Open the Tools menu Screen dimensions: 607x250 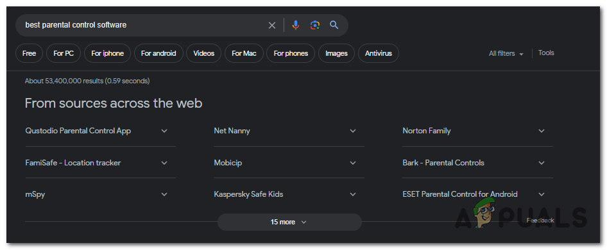pos(546,53)
